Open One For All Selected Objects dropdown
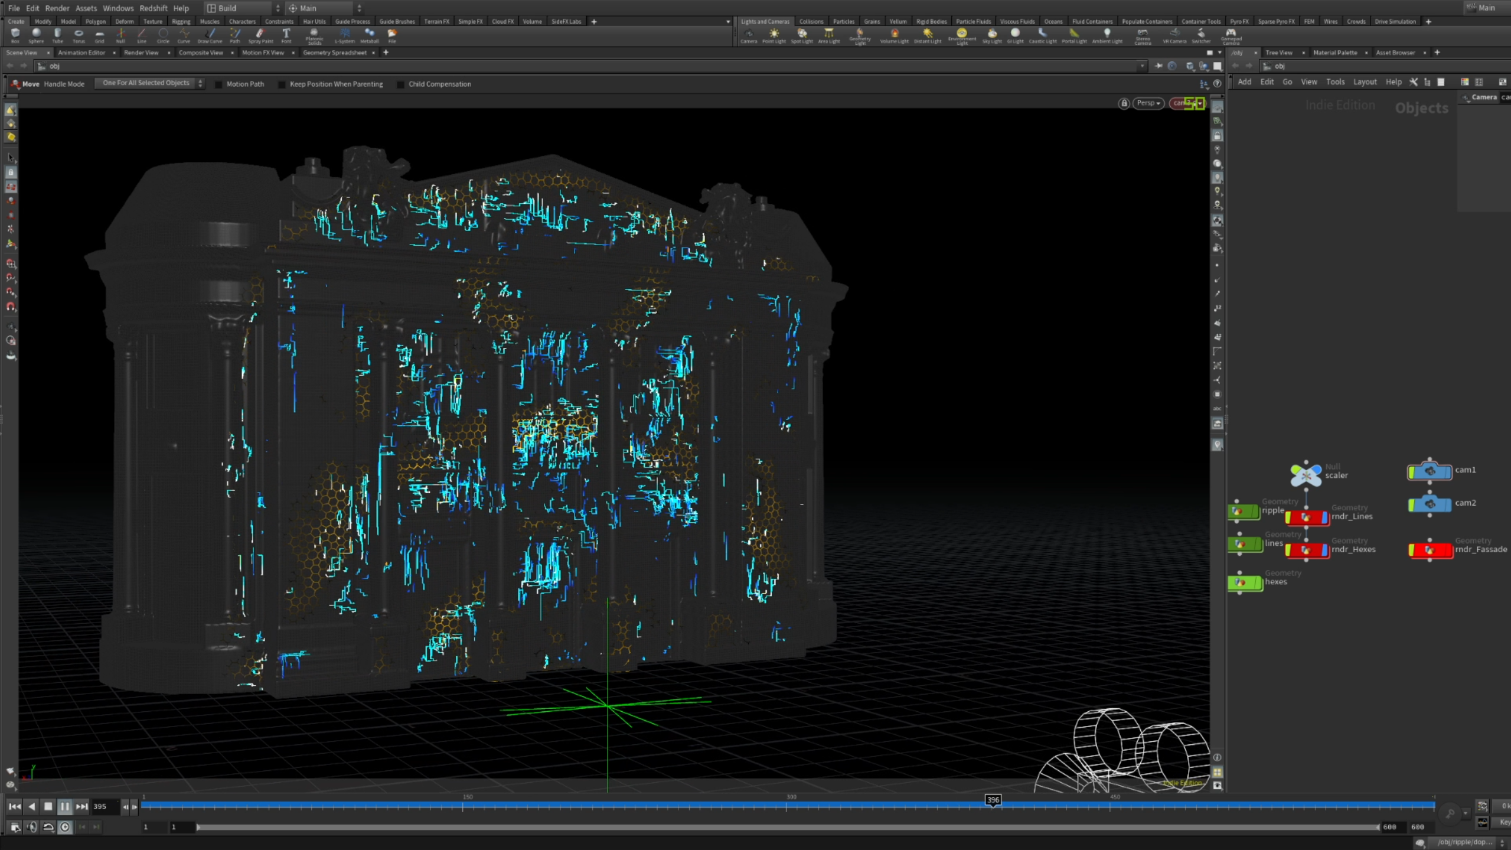 tap(150, 84)
